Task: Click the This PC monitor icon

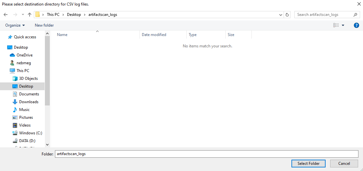Action: coord(12,71)
